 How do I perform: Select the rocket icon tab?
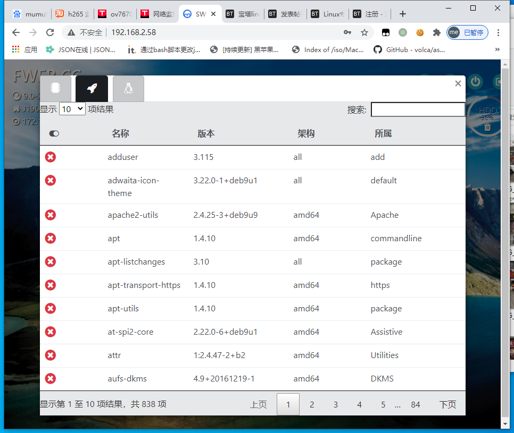pyautogui.click(x=92, y=89)
